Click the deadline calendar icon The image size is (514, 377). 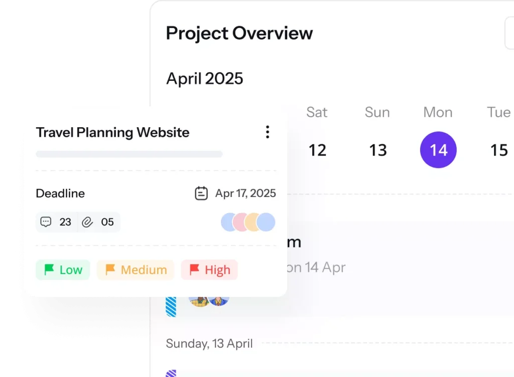click(201, 193)
